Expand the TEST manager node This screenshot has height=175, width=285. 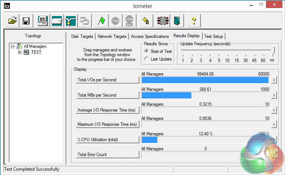(x=19, y=52)
